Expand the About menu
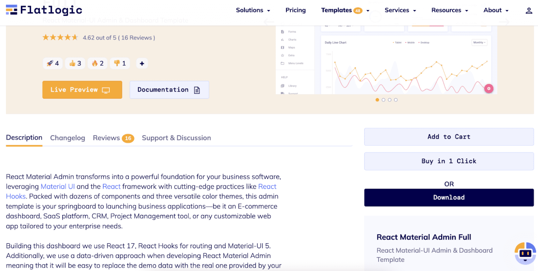 [x=496, y=10]
